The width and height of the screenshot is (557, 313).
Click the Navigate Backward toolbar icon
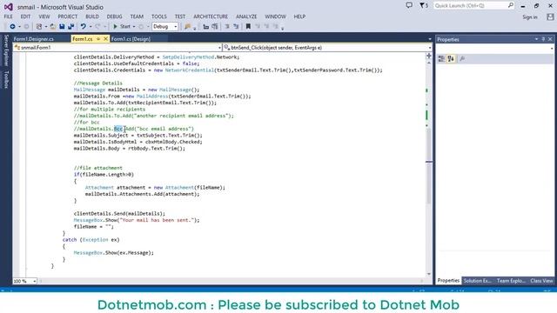point(12,27)
